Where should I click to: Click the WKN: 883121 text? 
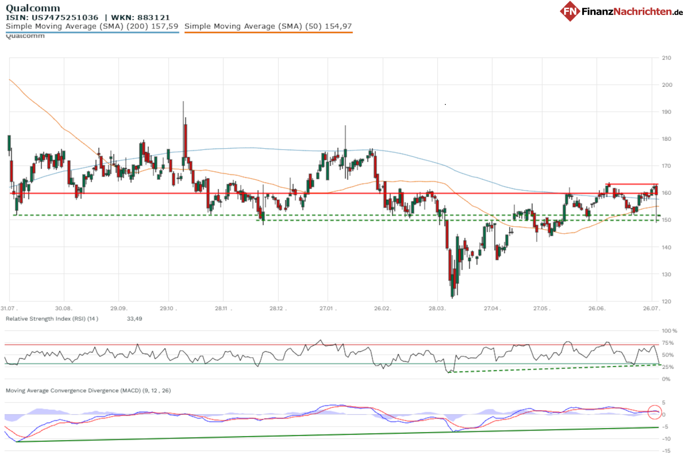[x=140, y=17]
